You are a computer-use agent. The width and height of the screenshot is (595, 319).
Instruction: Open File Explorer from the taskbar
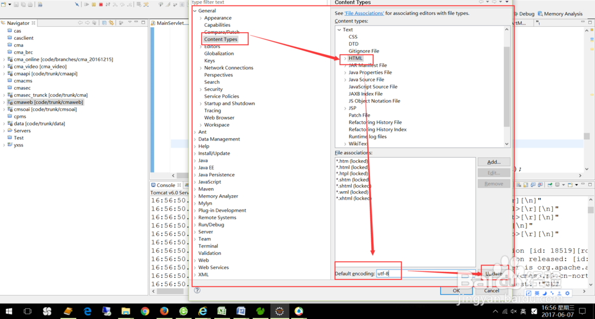tap(126, 311)
